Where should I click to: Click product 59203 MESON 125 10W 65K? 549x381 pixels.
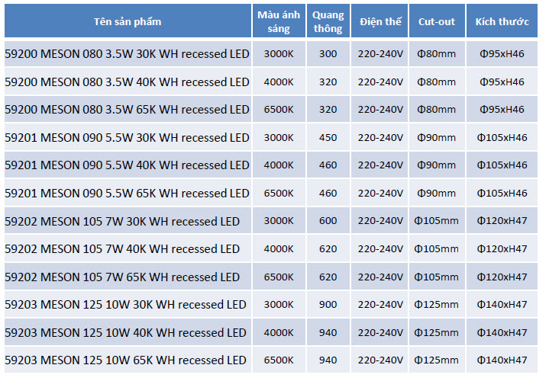125,360
